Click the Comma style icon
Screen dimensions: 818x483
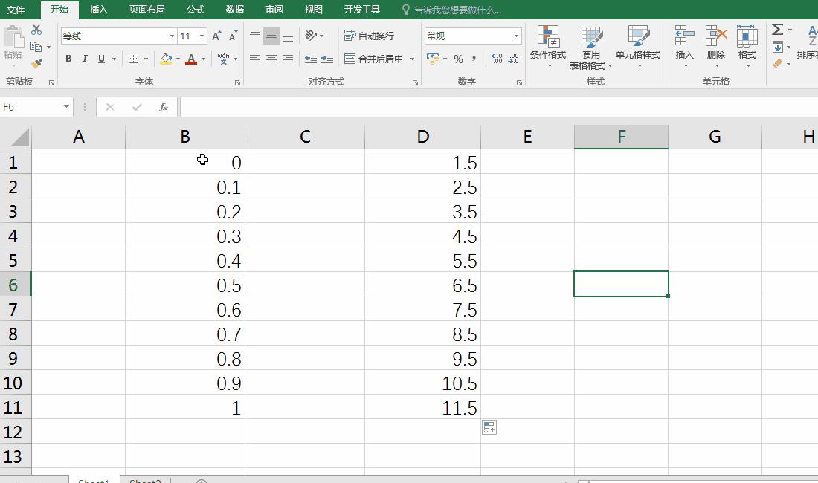(x=473, y=58)
